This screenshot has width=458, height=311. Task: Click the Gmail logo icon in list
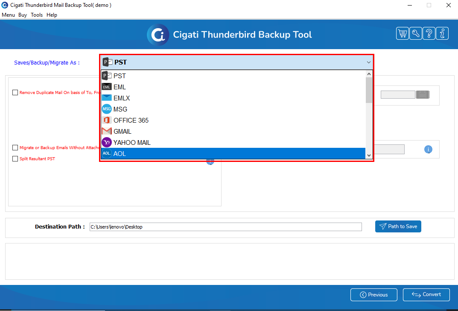click(x=107, y=131)
